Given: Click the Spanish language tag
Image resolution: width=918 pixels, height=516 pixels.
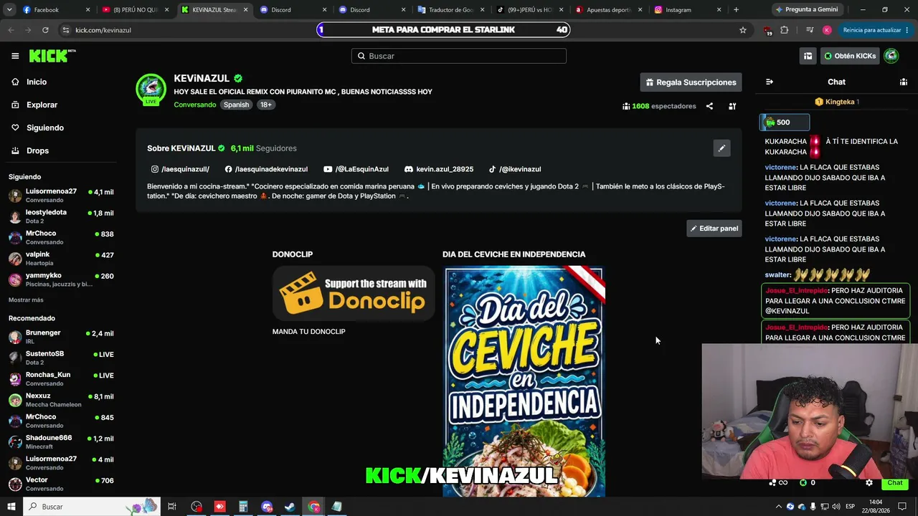Looking at the screenshot, I should click(236, 105).
